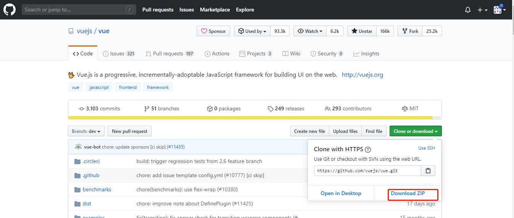Unstar the vue repository
The width and height of the screenshot is (514, 218).
(362, 31)
